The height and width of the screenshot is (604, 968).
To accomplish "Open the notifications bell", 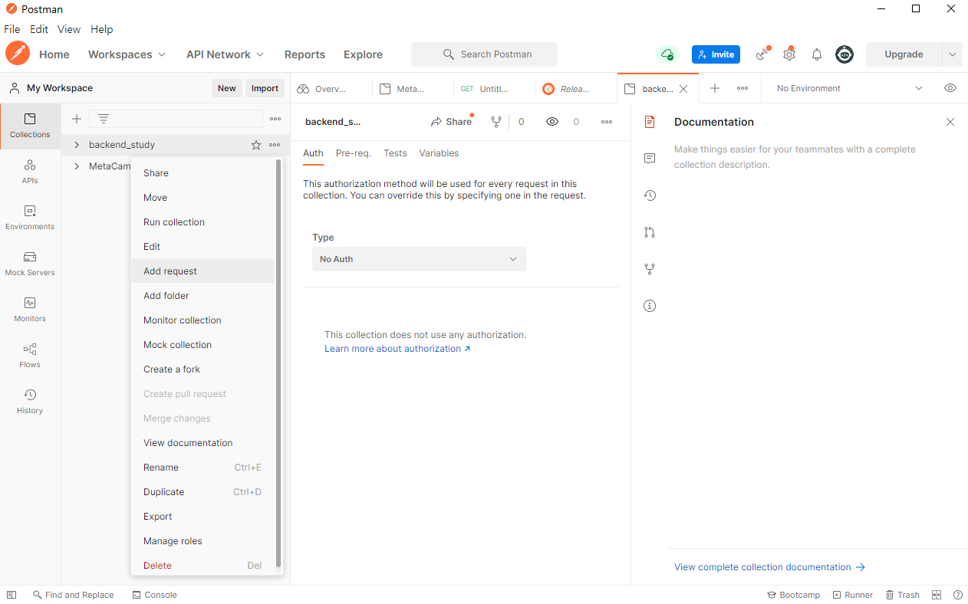I will [x=817, y=54].
